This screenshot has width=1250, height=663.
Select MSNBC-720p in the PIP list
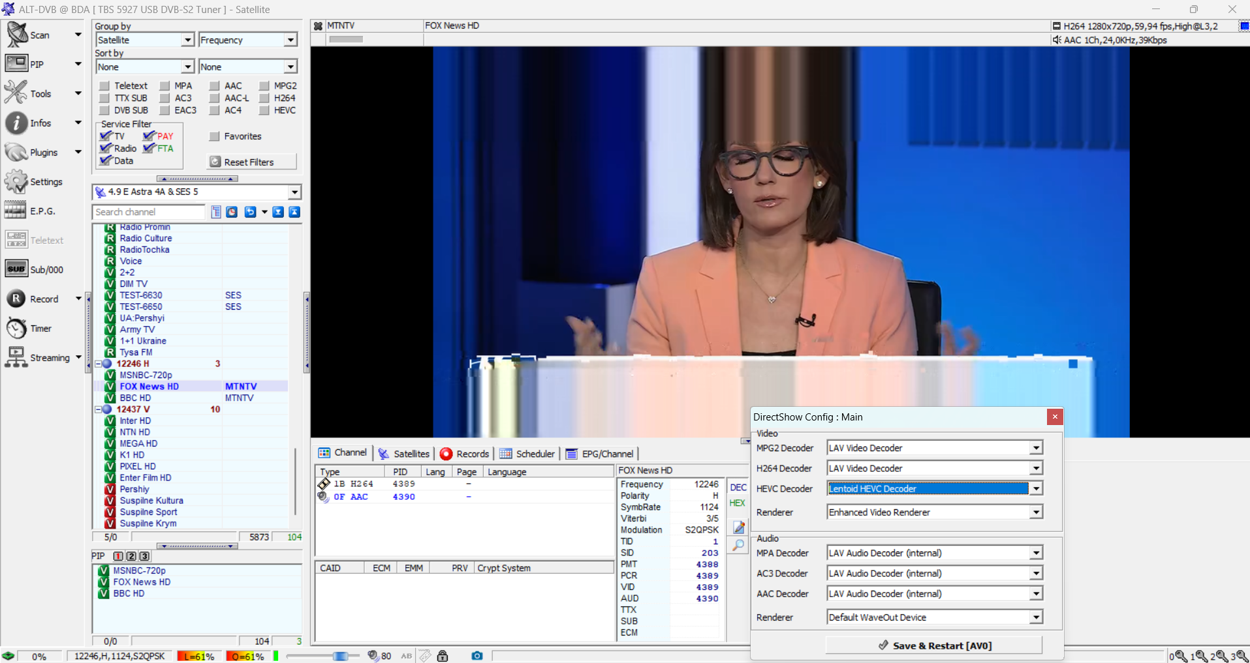[x=139, y=570]
